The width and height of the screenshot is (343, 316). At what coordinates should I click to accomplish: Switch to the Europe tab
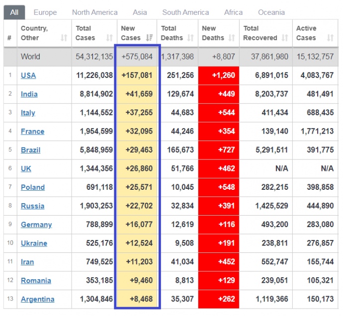point(45,12)
